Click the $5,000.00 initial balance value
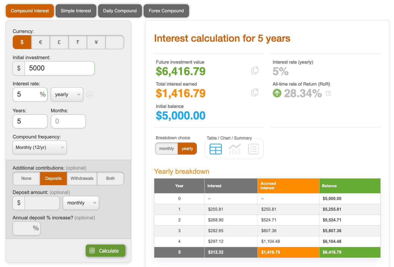394x267 pixels. [x=180, y=116]
